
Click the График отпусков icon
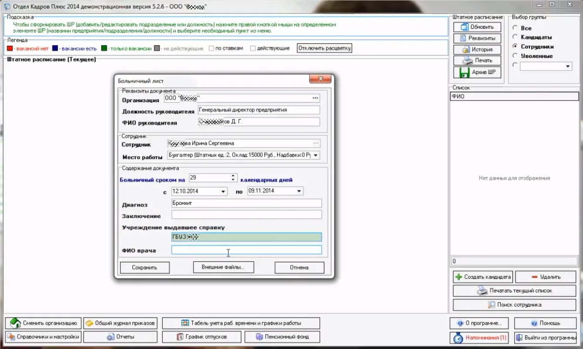[x=180, y=337]
